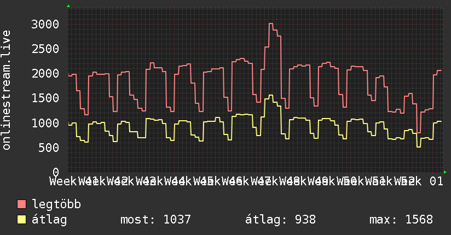451x235 pixels.
Task: Click the 1000 y-axis label
Action: pyautogui.click(x=45, y=123)
